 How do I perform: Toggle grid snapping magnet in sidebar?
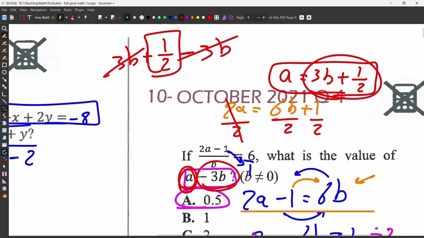4,159
